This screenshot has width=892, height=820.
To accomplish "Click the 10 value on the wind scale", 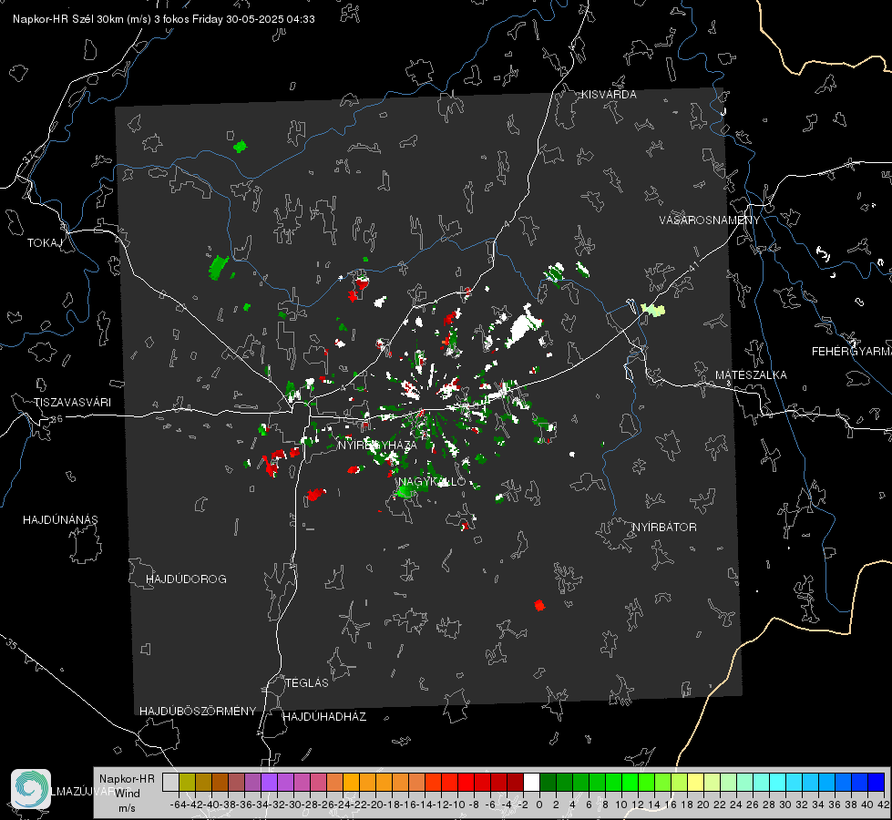I will tap(621, 805).
